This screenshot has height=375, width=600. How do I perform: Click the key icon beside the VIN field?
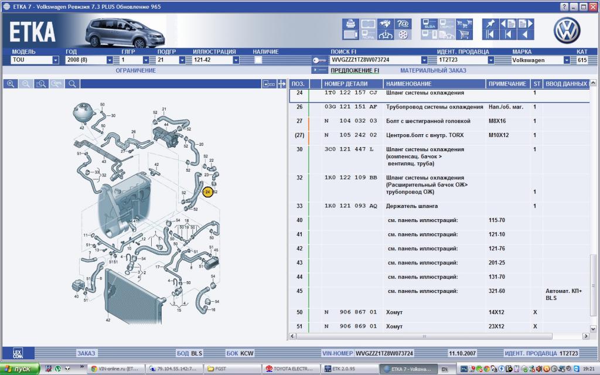tap(319, 60)
